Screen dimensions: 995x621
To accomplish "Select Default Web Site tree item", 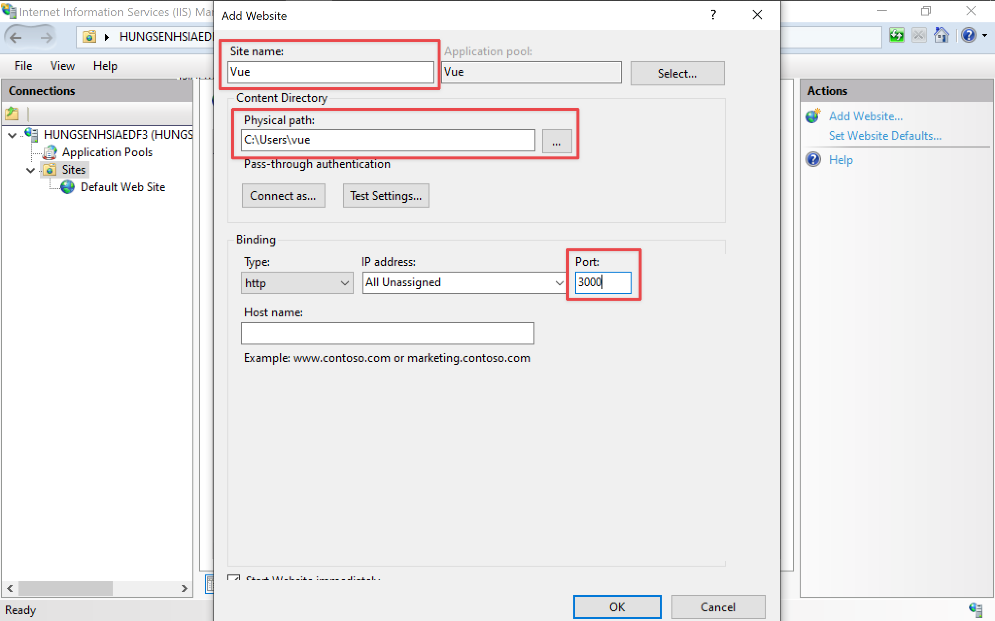I will pos(123,187).
